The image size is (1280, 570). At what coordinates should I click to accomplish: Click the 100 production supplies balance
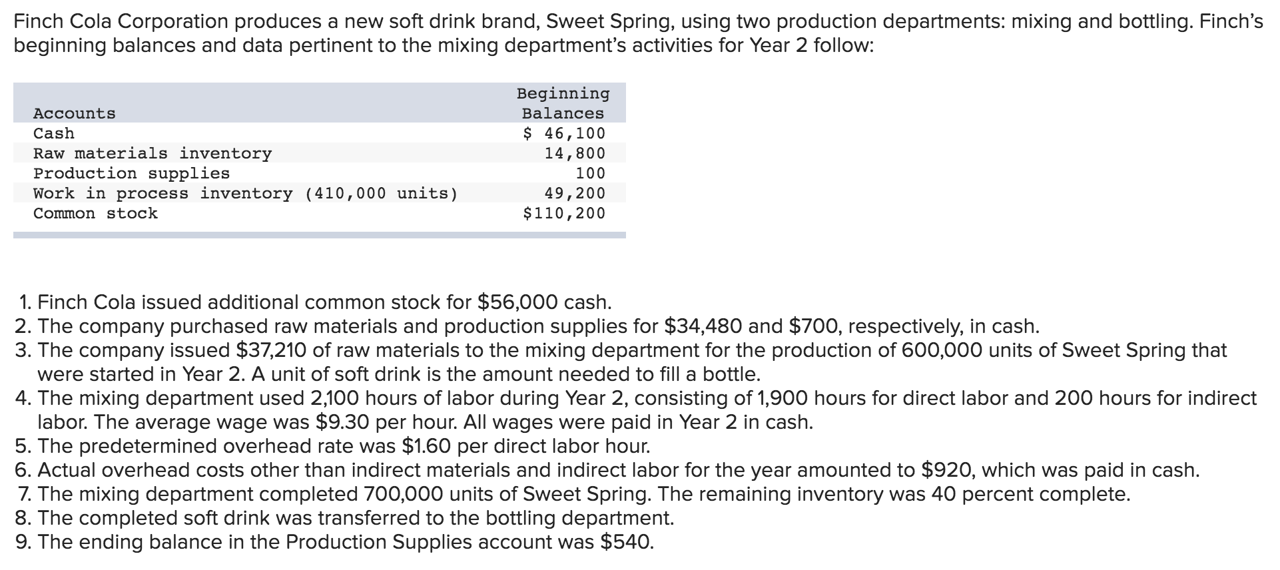tap(590, 174)
